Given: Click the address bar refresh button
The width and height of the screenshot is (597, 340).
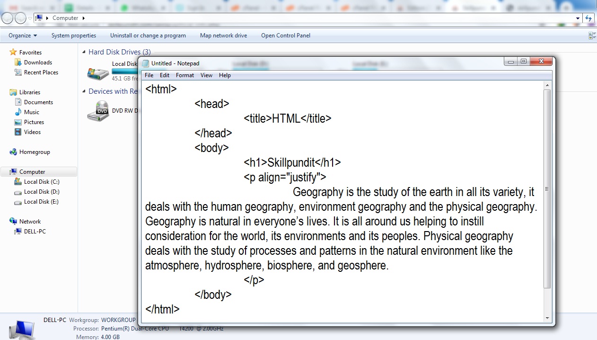Looking at the screenshot, I should [588, 18].
